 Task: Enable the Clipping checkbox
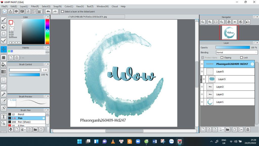click(x=222, y=58)
